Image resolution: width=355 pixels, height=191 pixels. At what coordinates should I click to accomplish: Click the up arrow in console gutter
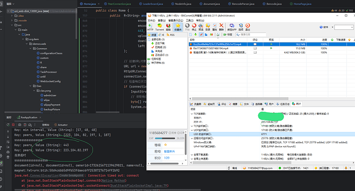(x=8, y=132)
